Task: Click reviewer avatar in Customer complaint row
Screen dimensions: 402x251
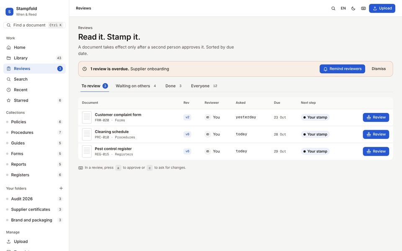Action: (x=208, y=117)
